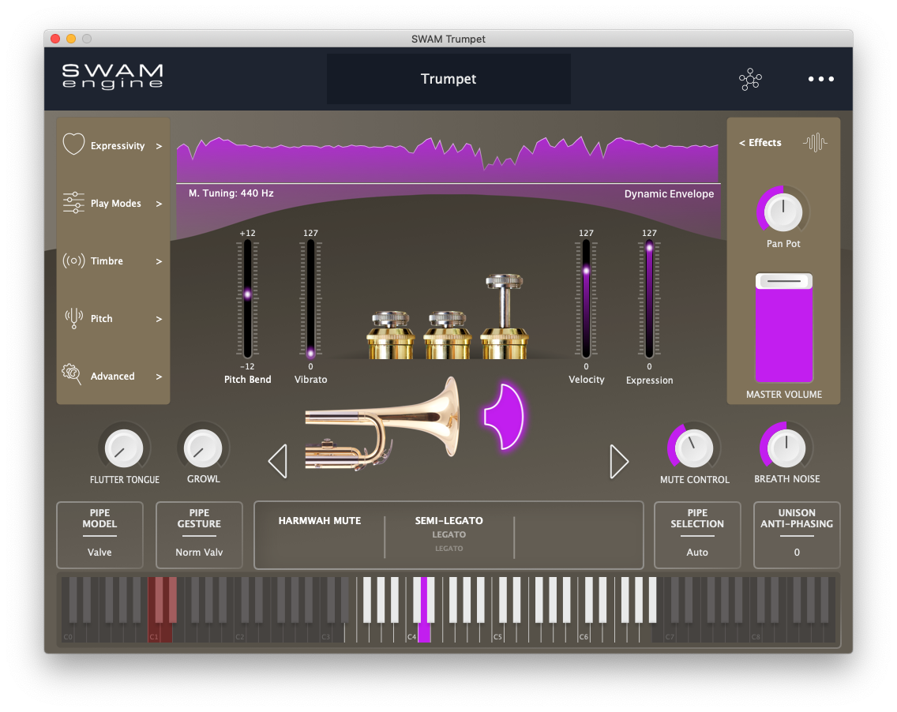Viewport: 897px width, 712px height.
Task: Click the first trumpet valve
Action: click(x=391, y=335)
